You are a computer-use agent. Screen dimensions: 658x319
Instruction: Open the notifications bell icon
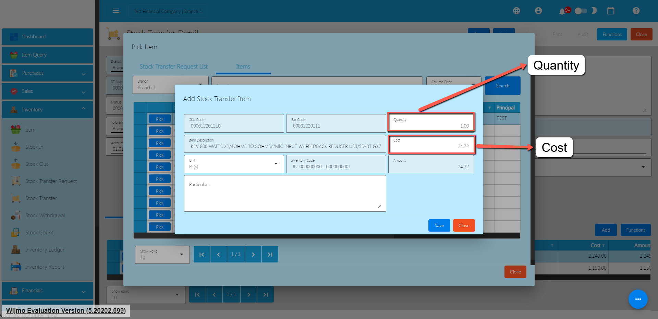562,12
